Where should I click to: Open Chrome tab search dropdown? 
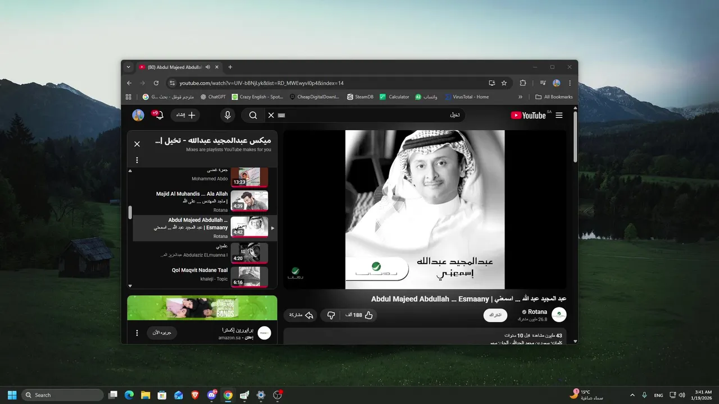pyautogui.click(x=128, y=67)
